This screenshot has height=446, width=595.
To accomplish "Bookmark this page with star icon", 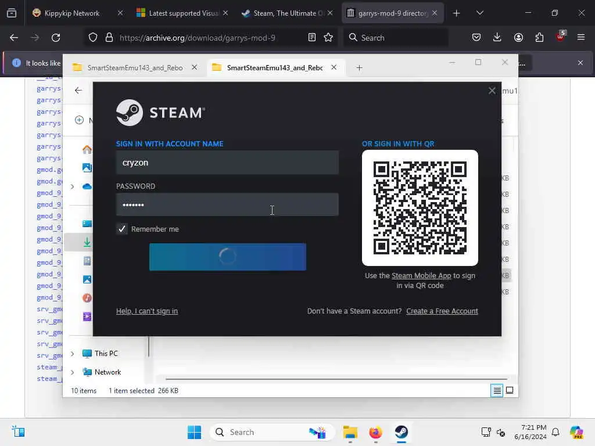I will 328,37.
